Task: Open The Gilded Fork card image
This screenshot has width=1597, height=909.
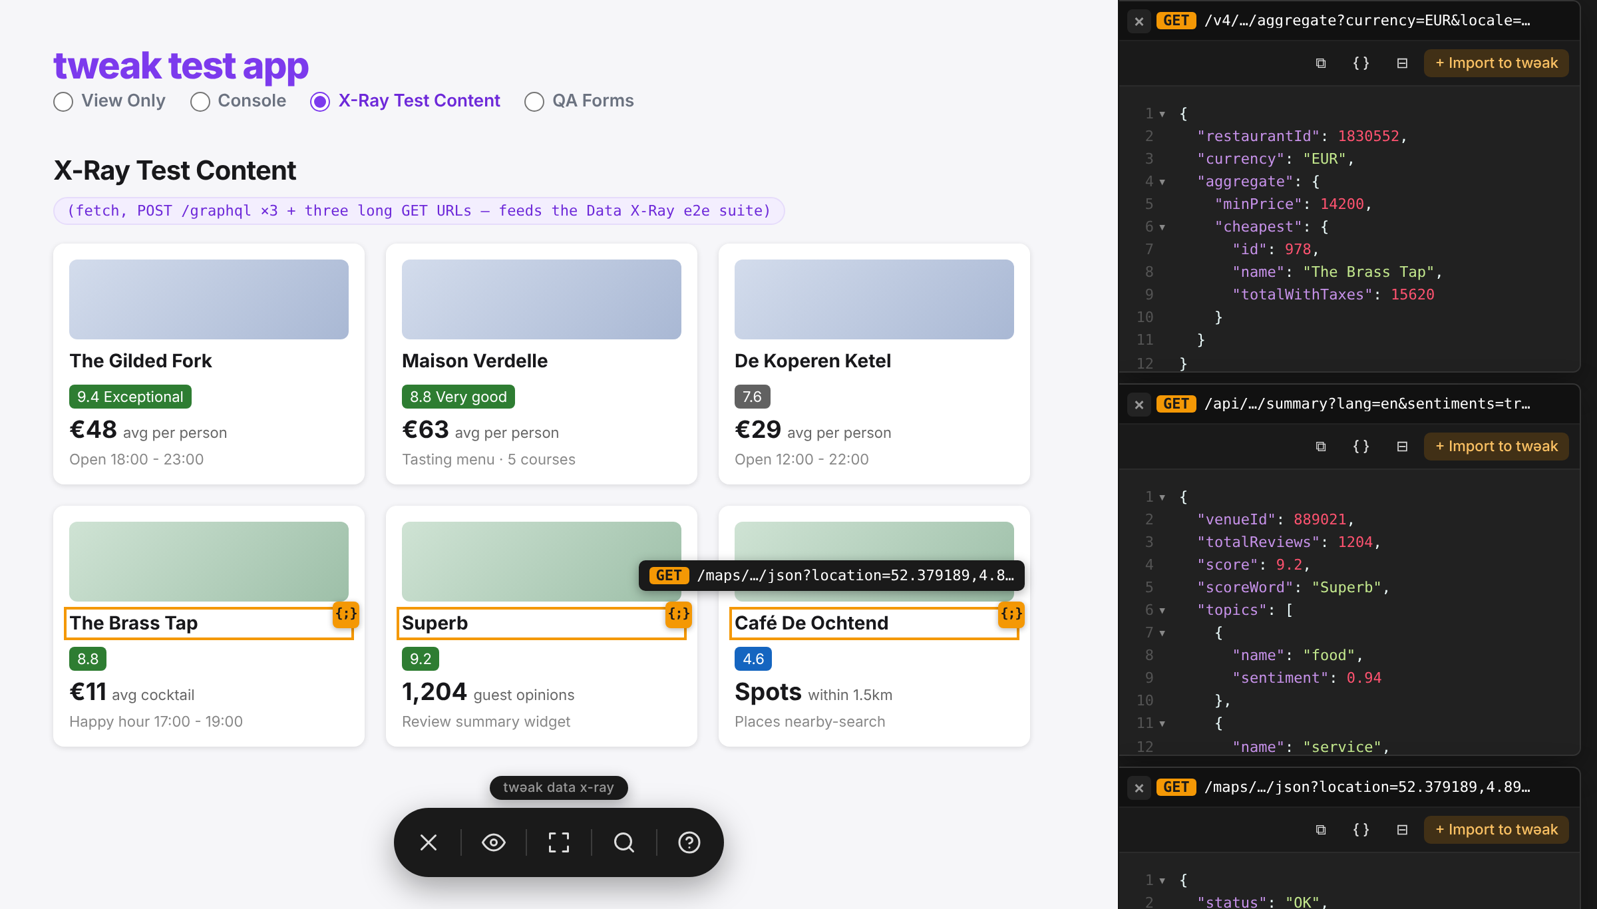Action: 209,299
